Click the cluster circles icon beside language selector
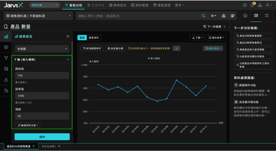The width and height of the screenshot is (276, 151). click(223, 16)
